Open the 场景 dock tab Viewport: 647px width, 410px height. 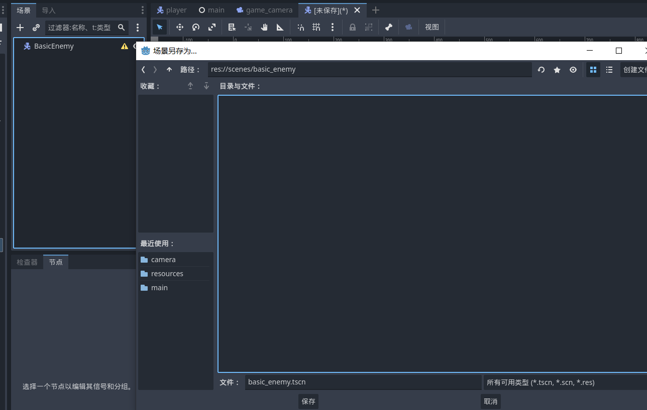24,10
